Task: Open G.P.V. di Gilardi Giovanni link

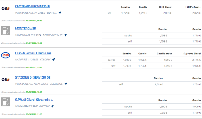Action: 34,100
